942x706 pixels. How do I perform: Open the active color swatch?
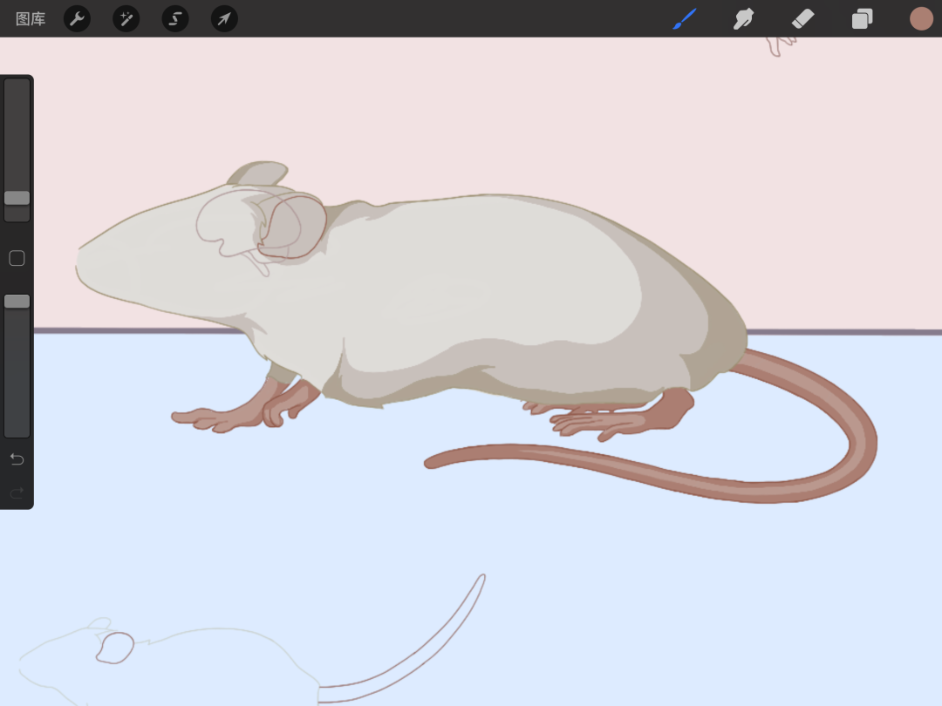921,18
